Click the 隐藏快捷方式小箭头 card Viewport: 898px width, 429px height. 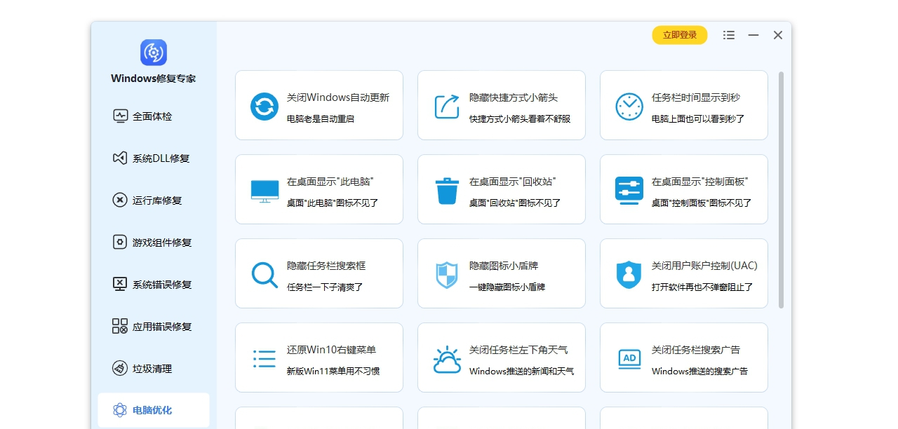(x=502, y=105)
